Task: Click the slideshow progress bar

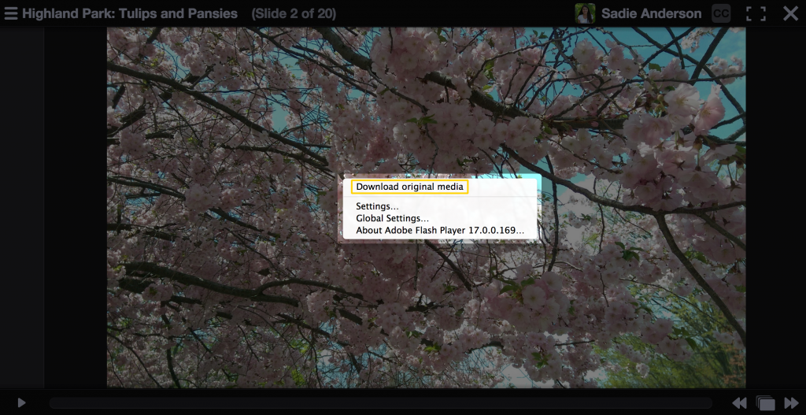Action: (x=380, y=402)
